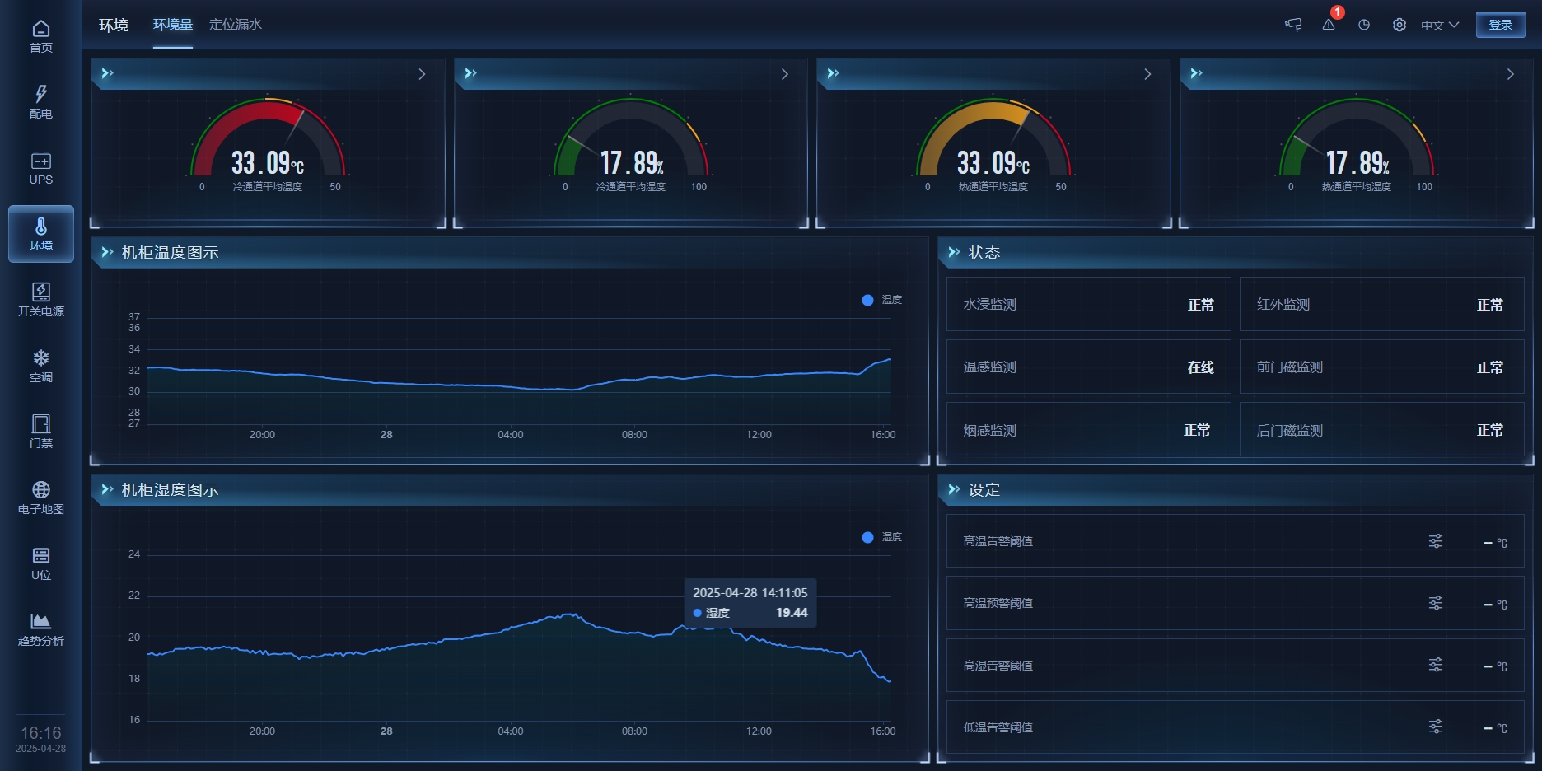Go to 配电 power distribution in sidebar
The height and width of the screenshot is (771, 1542).
pyautogui.click(x=41, y=102)
